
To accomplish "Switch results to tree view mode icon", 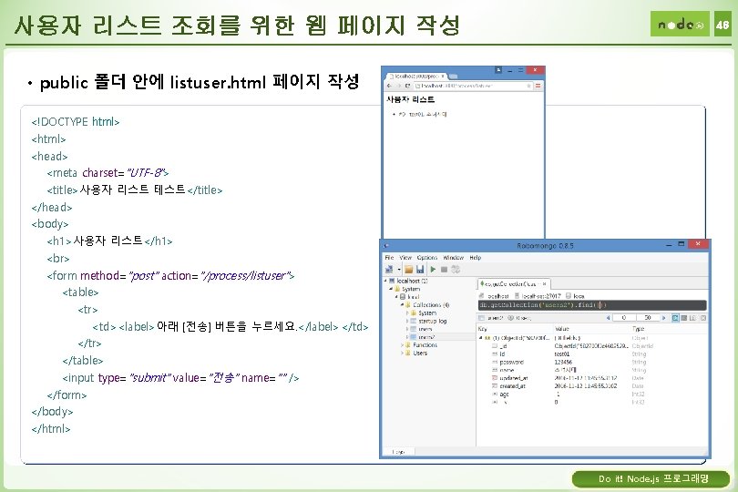I will pos(675,318).
